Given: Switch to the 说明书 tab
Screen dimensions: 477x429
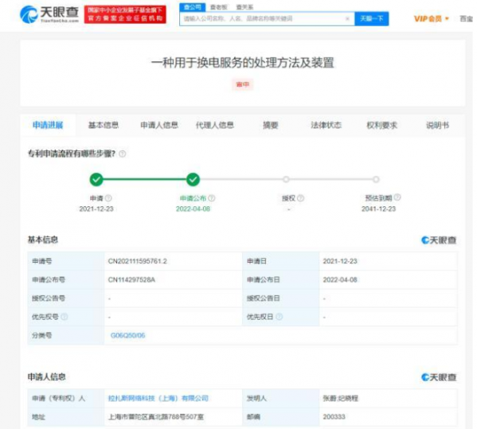Looking at the screenshot, I should [437, 125].
